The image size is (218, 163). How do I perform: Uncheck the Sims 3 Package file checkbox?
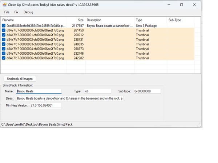coord(4,26)
